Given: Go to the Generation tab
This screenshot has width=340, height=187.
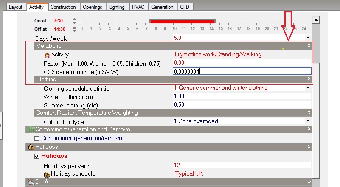Looking at the screenshot, I should [162, 7].
